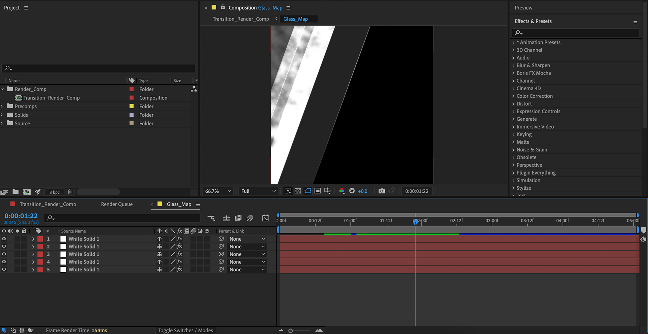Switch to Transition_Render_Comp timeline tab
The width and height of the screenshot is (648, 334).
[x=48, y=204]
